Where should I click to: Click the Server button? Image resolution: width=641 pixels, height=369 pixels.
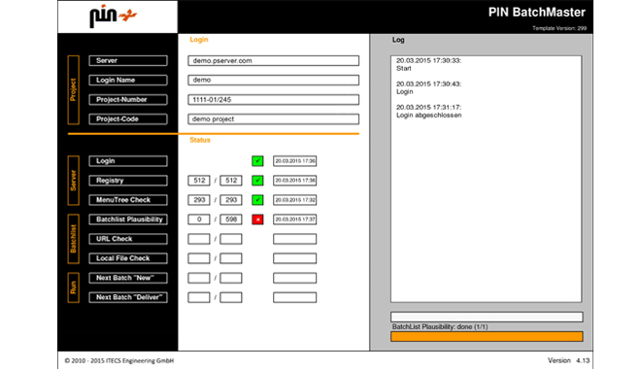click(x=128, y=60)
